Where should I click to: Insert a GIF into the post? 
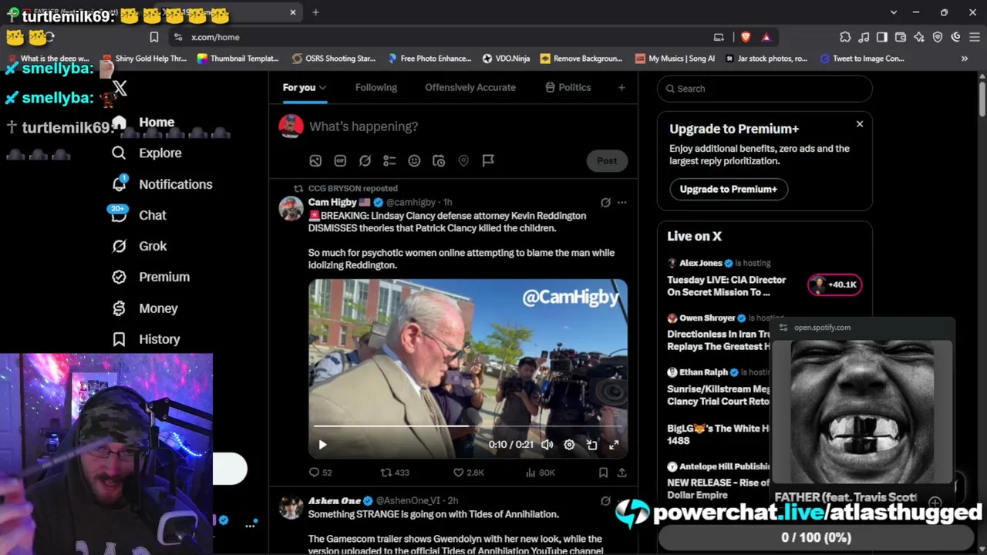(340, 160)
